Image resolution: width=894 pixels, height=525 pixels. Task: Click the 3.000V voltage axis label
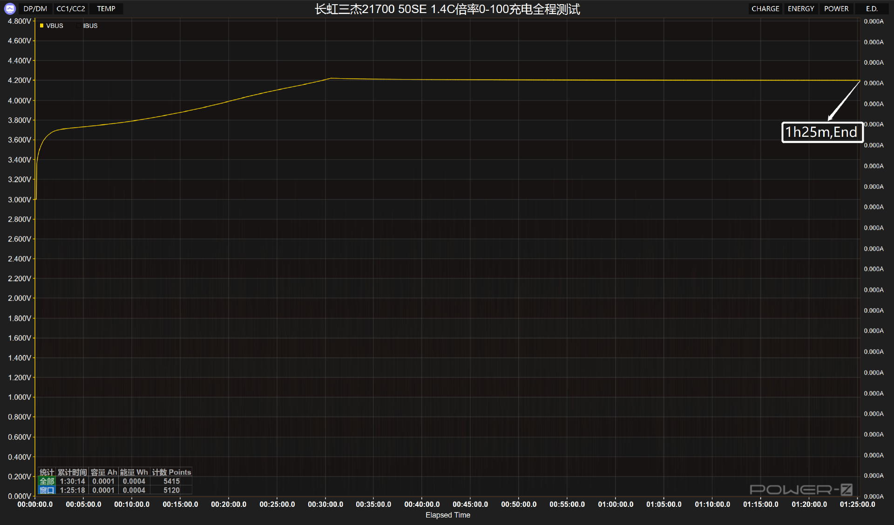20,200
